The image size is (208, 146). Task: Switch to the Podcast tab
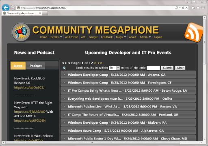tap(36, 66)
